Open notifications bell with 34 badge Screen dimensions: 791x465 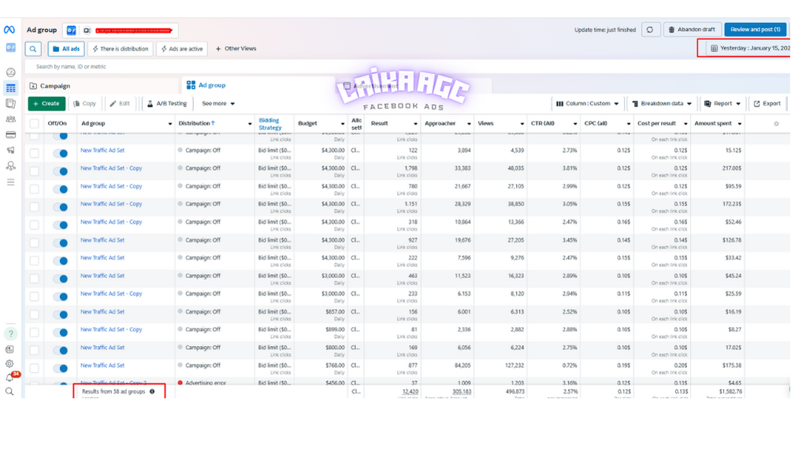9,378
